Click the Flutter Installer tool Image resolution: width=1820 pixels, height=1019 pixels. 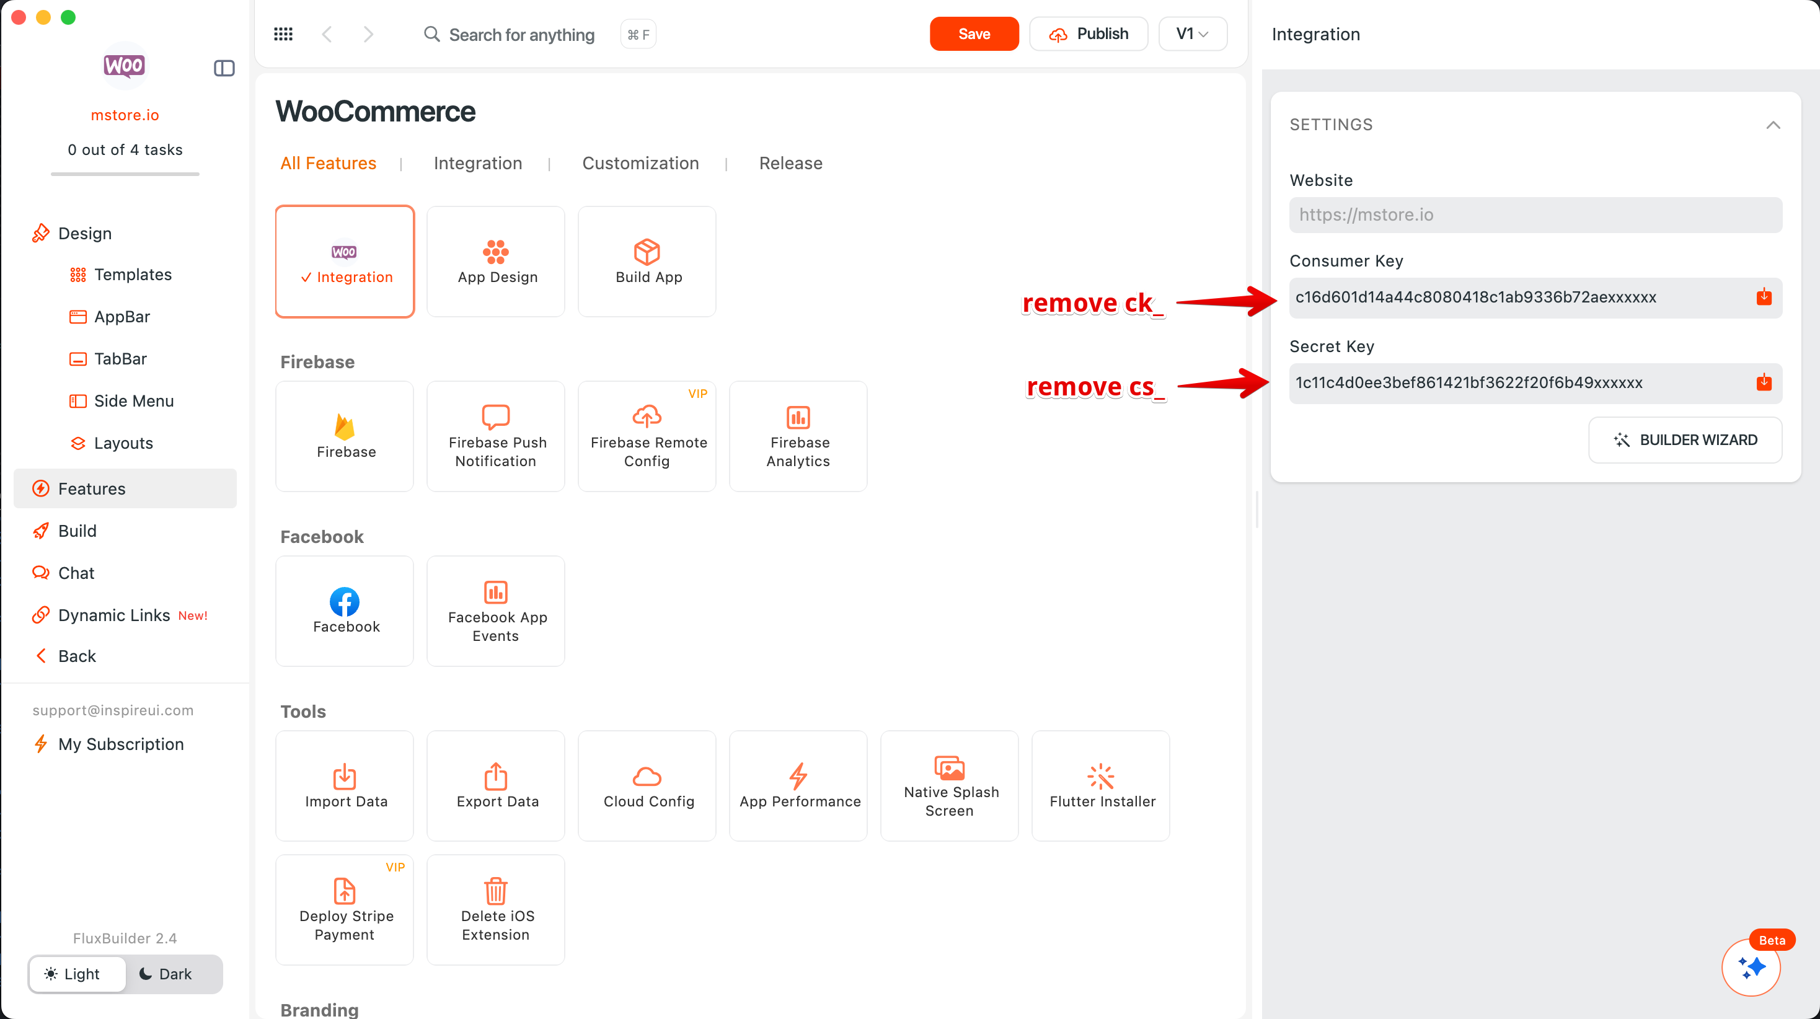pos(1101,786)
